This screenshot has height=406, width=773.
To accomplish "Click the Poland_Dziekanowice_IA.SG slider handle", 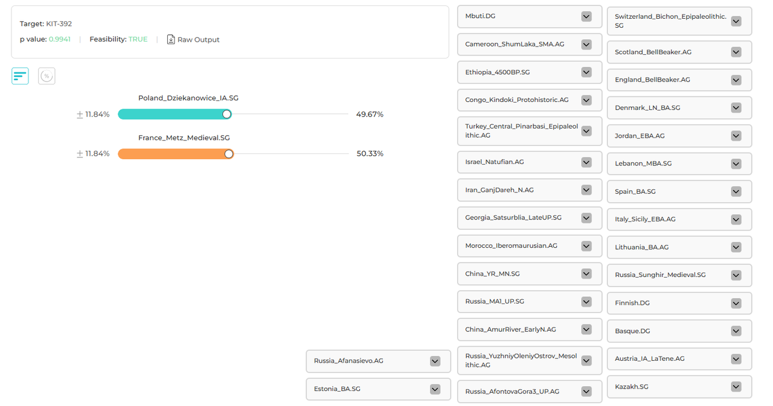I will click(x=226, y=114).
